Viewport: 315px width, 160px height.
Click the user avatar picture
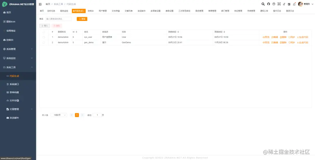click(300, 4)
